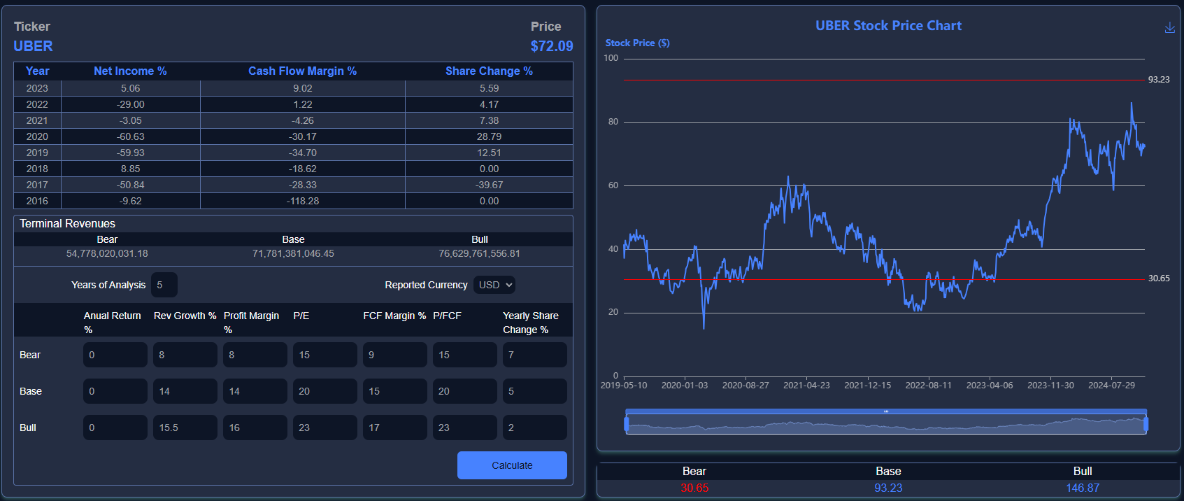This screenshot has height=501, width=1184.
Task: Click the Share Change % column header
Action: point(489,71)
